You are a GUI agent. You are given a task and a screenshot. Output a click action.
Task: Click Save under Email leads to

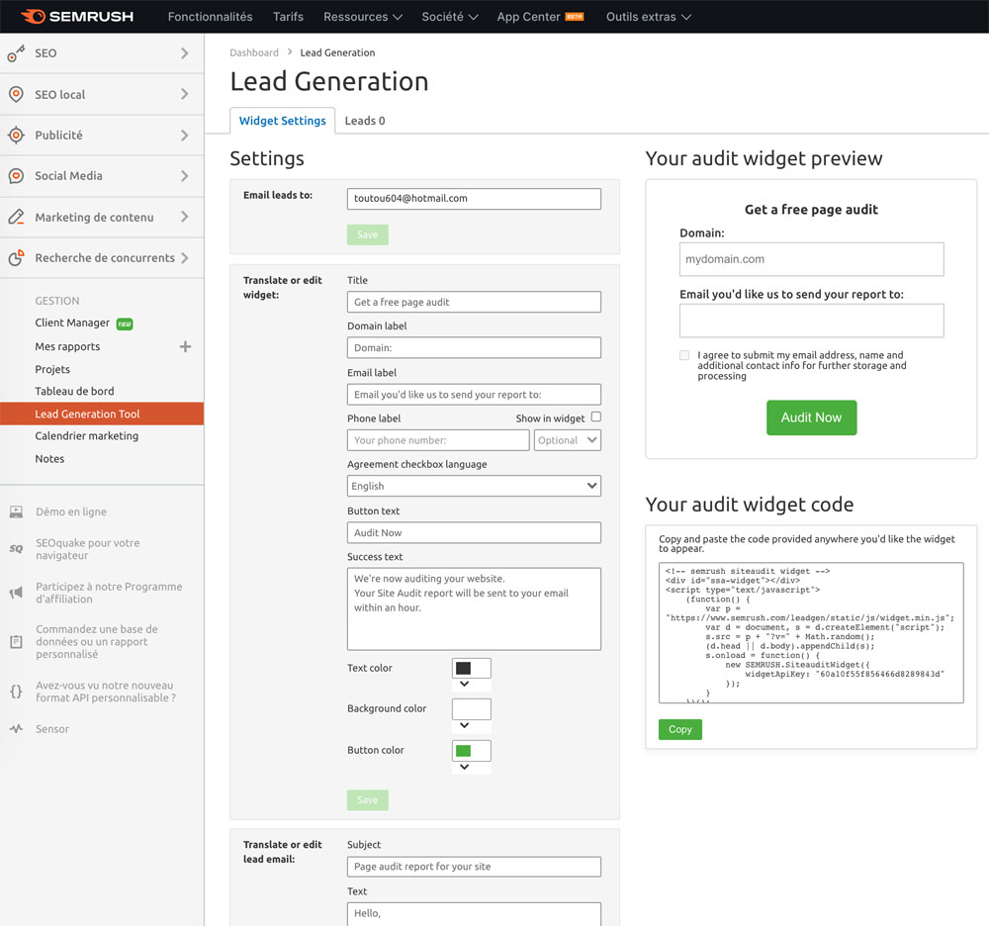pos(368,234)
